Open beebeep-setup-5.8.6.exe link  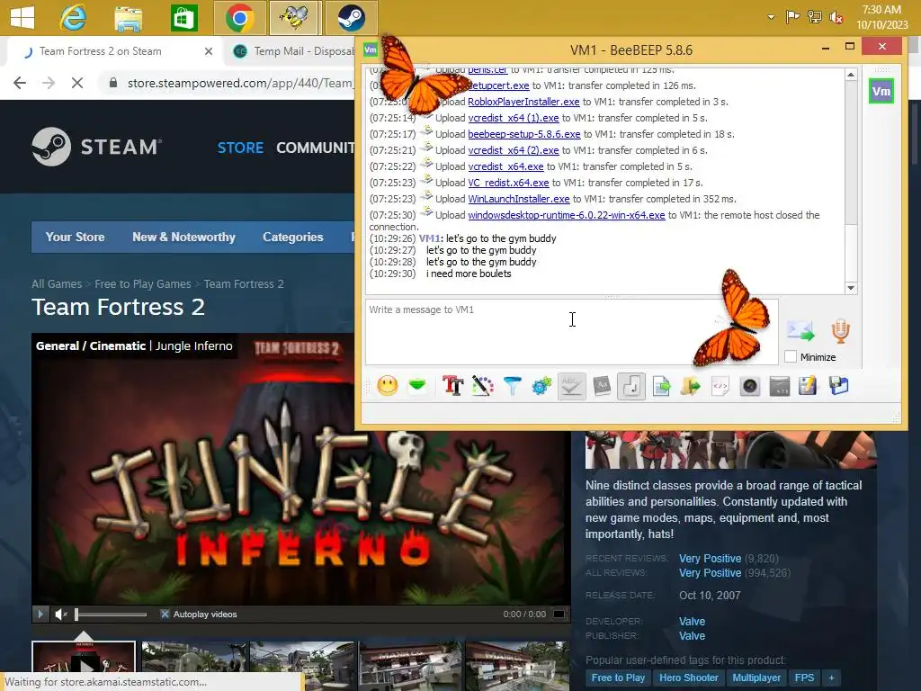524,134
